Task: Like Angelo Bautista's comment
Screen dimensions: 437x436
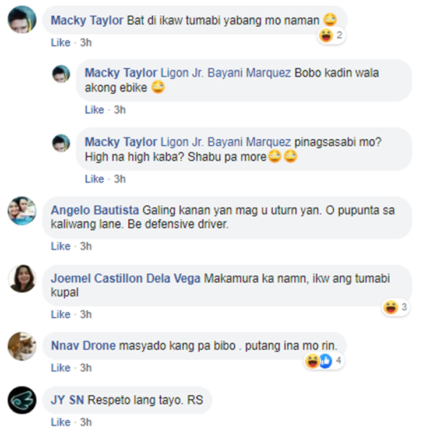Action: tap(61, 246)
